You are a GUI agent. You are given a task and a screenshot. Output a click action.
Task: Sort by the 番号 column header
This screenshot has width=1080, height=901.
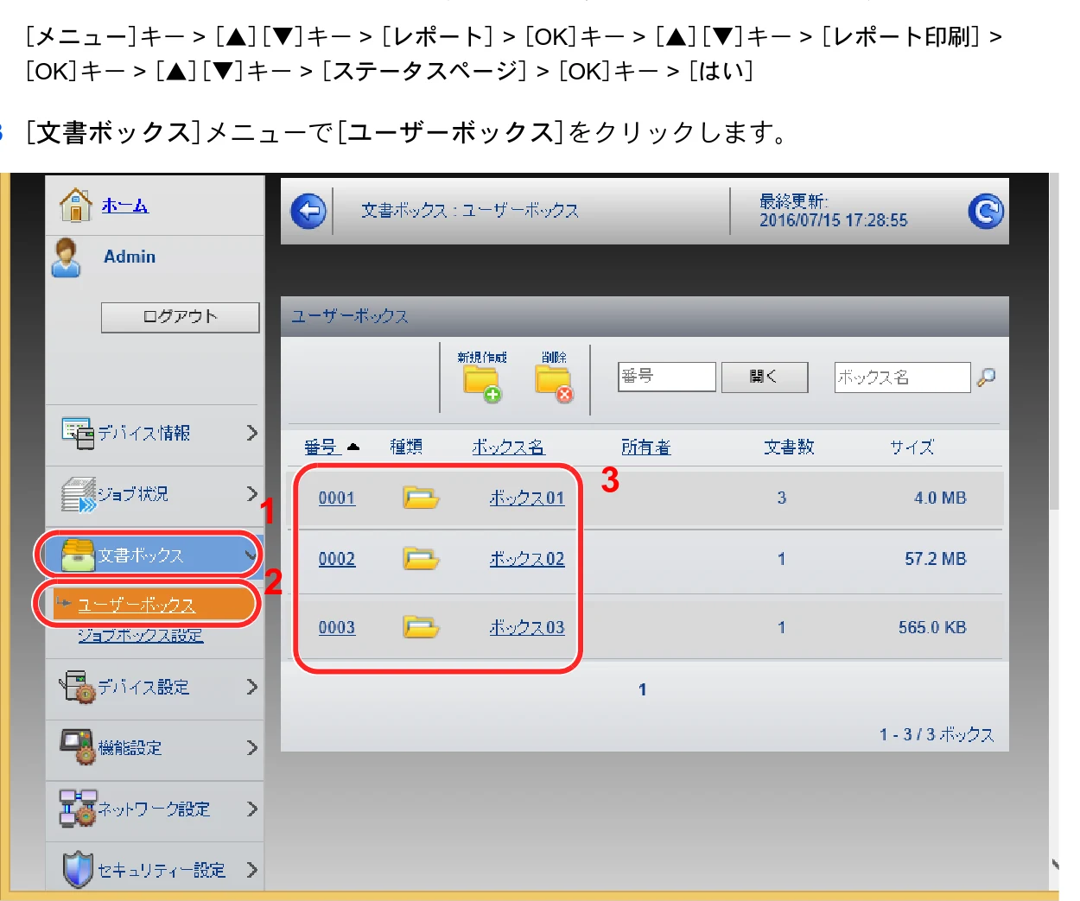click(x=321, y=447)
